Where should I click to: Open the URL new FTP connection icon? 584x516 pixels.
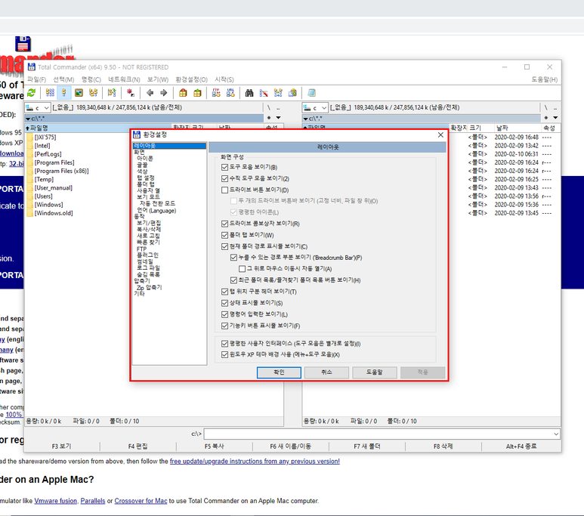click(230, 93)
